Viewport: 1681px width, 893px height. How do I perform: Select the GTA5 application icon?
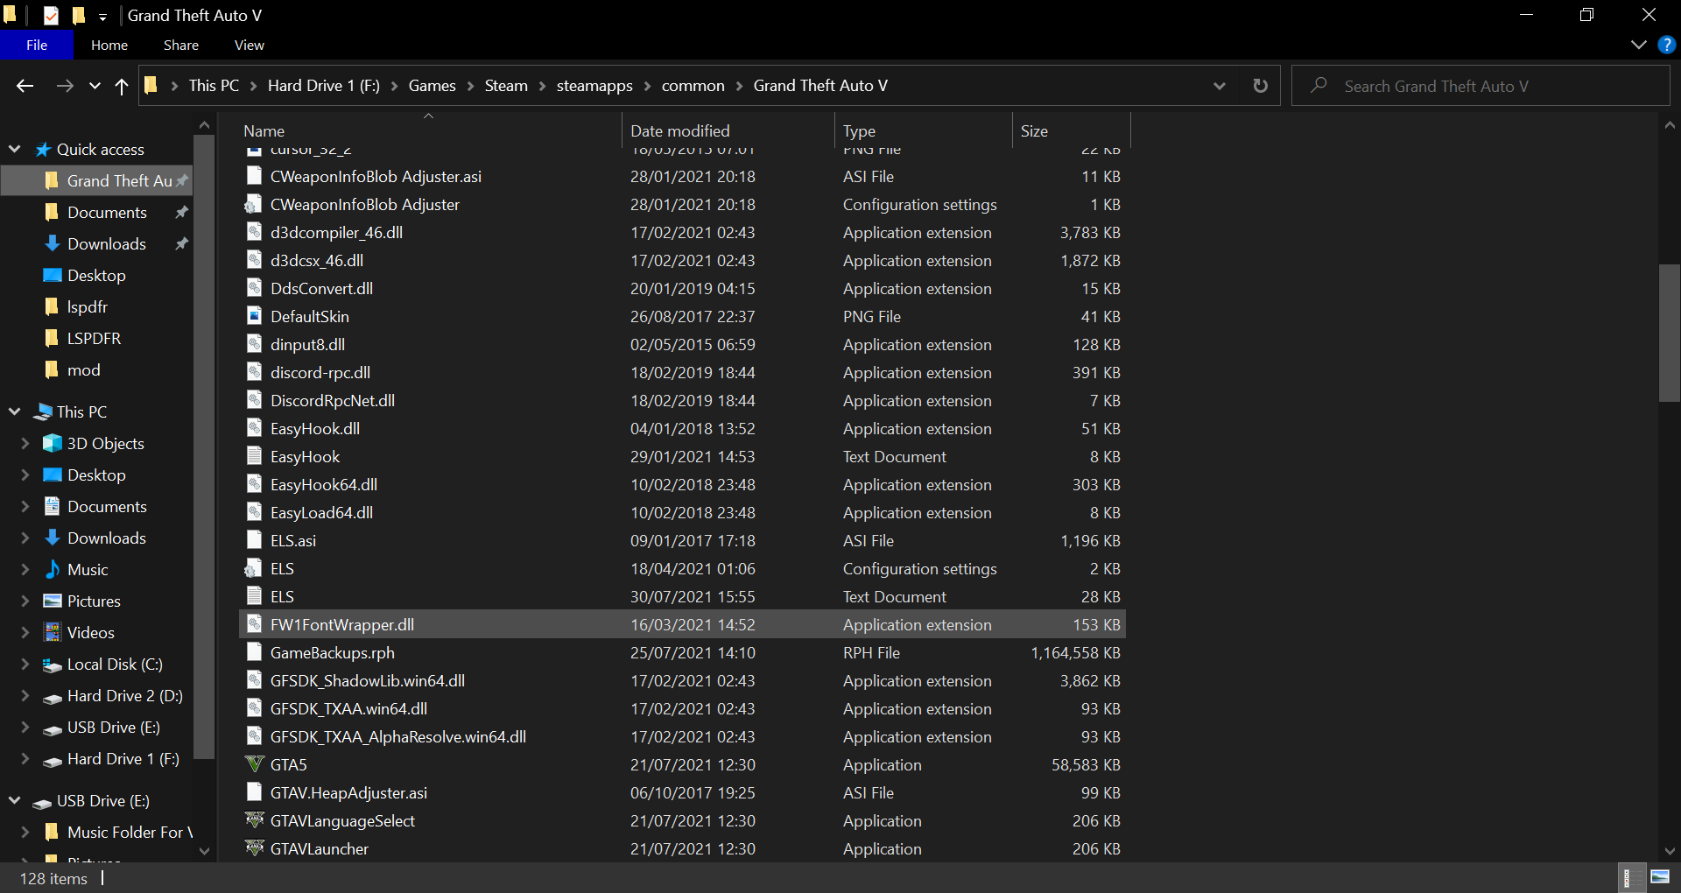254,764
